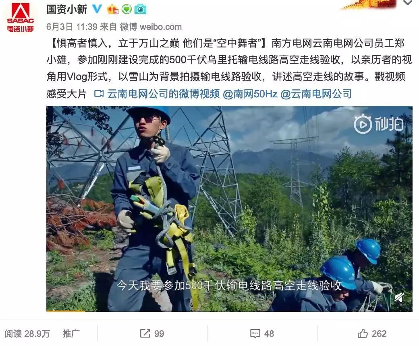The height and width of the screenshot is (346, 419).
Task: Click the teal camera badge icon
Action: [140, 10]
